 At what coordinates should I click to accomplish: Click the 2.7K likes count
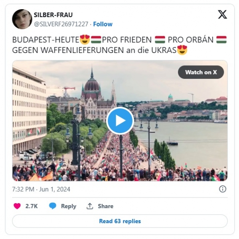click(x=32, y=206)
